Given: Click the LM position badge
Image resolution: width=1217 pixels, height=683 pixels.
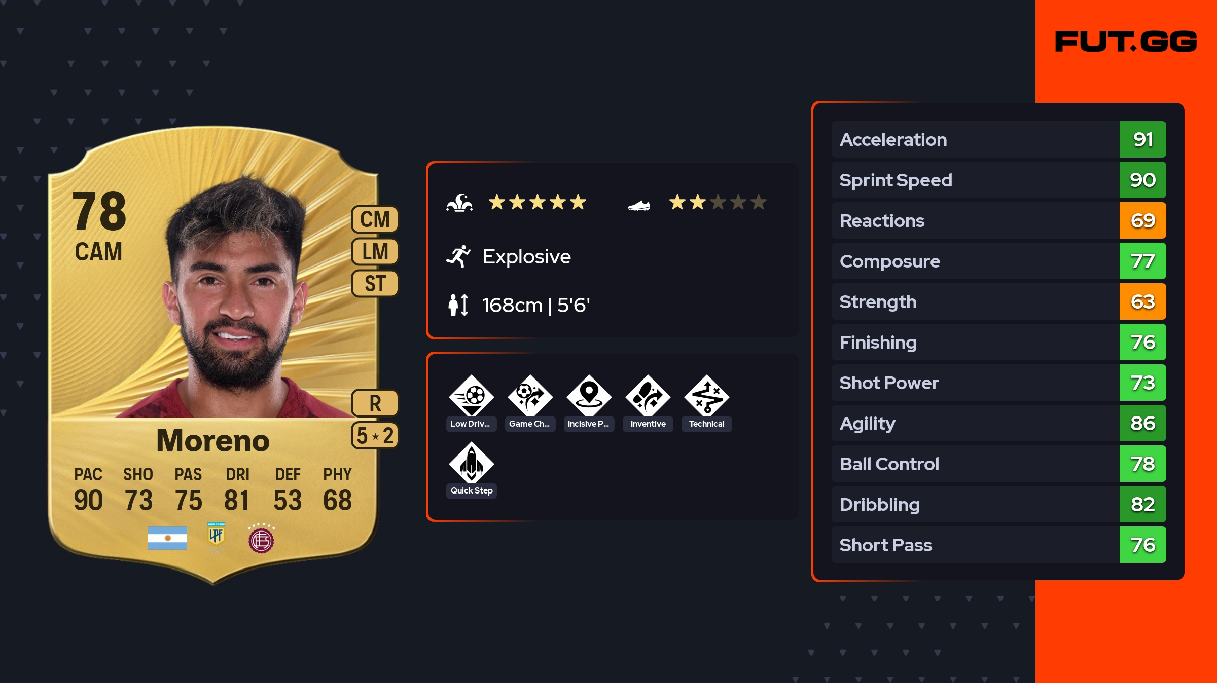Looking at the screenshot, I should [x=375, y=252].
